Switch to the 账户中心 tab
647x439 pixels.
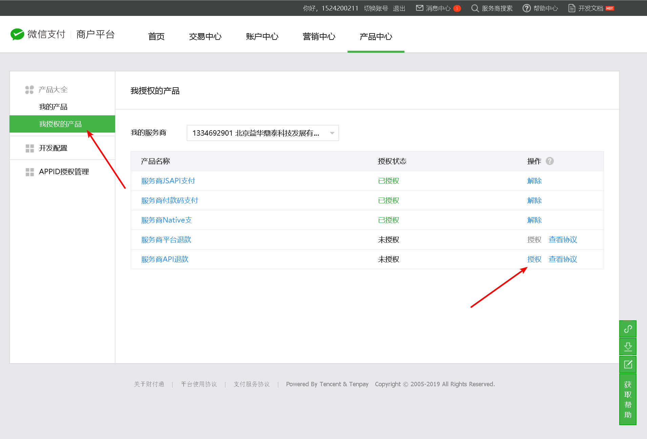click(262, 37)
